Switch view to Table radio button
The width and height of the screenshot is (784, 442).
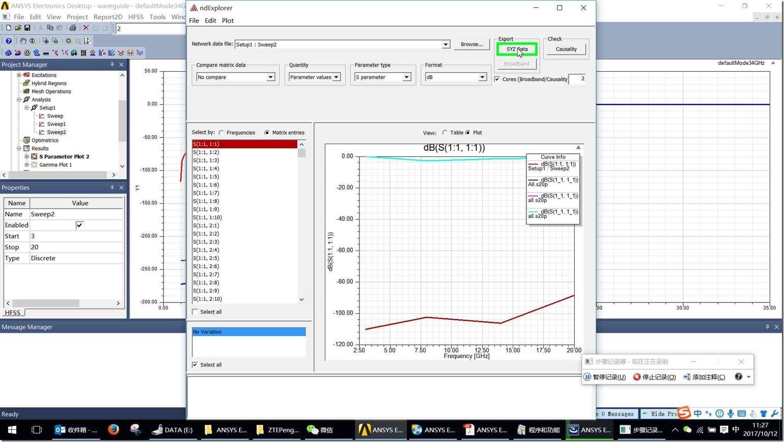(x=444, y=132)
